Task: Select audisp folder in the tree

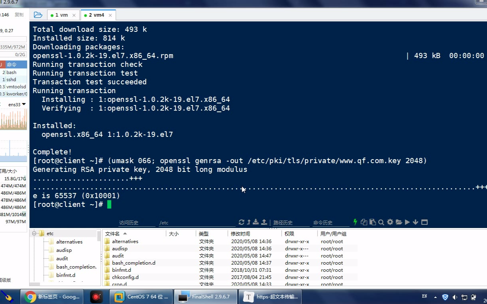Action: [x=64, y=250]
